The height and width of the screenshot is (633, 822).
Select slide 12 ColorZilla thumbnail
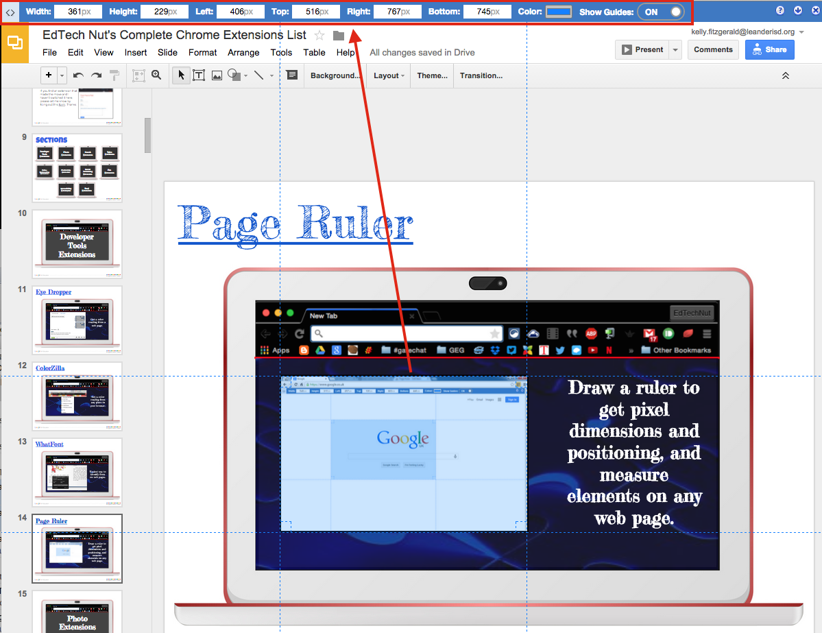pyautogui.click(x=77, y=396)
